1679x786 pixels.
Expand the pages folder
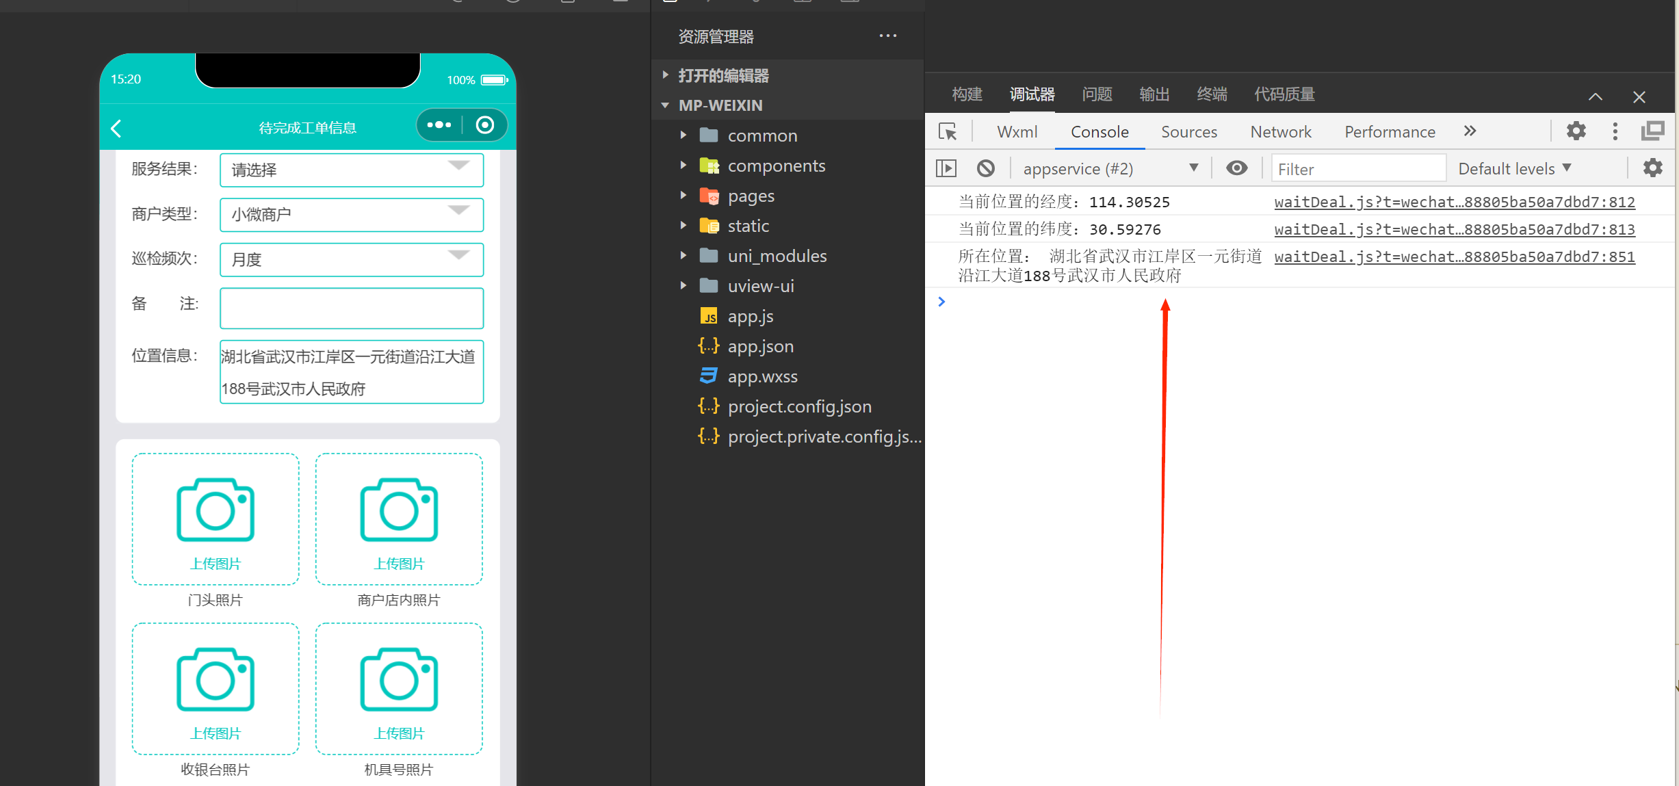[x=751, y=196]
